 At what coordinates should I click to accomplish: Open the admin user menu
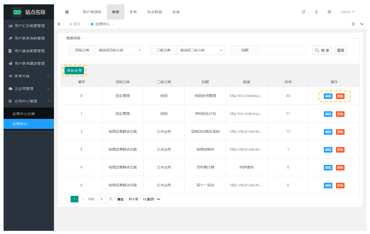click(347, 12)
